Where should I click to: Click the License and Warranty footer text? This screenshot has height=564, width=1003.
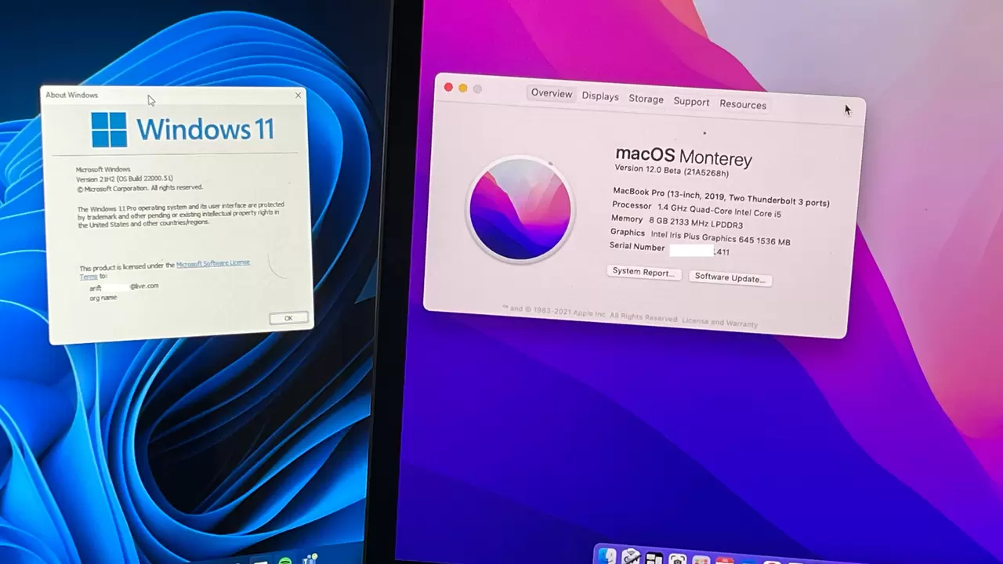719,322
